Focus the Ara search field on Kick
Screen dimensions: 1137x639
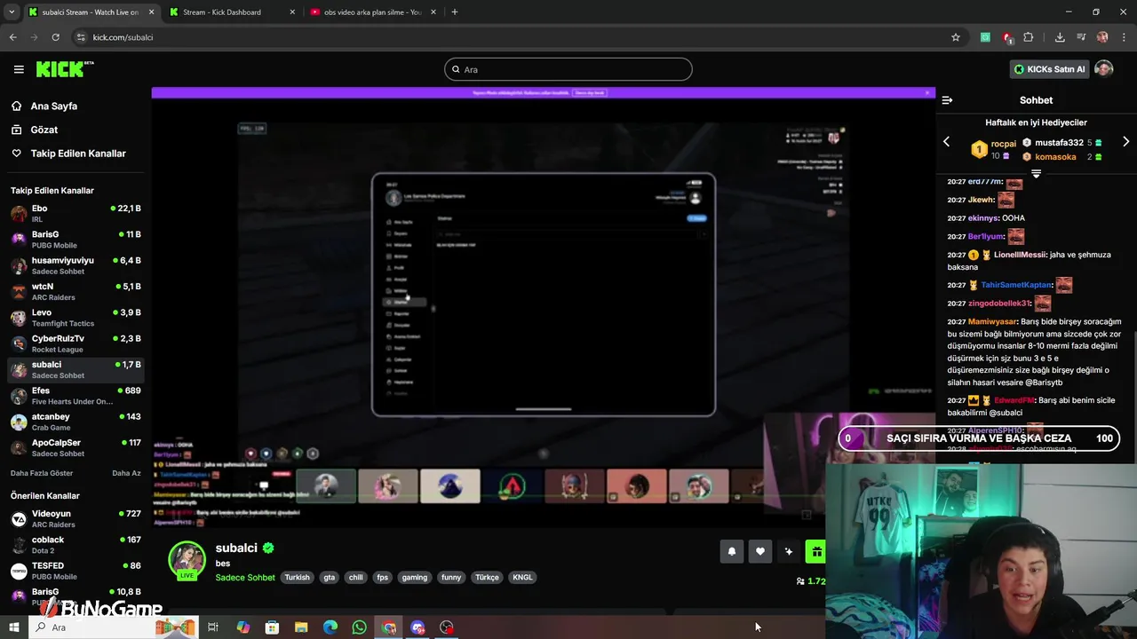[x=568, y=69]
